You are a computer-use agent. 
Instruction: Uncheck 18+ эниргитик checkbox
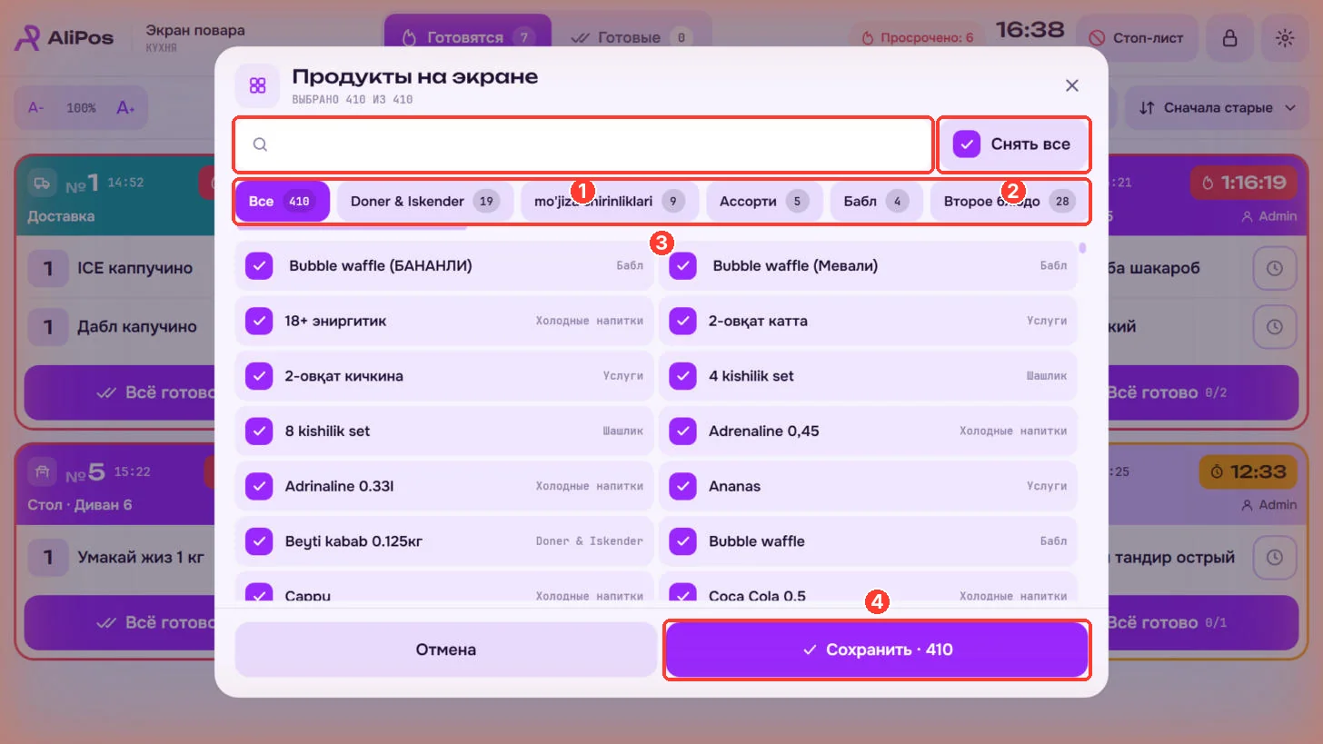259,321
